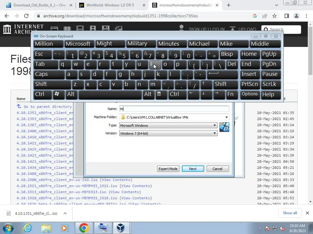The image size is (313, 234).
Task: Toggle ScrLk key on keyboard
Action: (271, 85)
